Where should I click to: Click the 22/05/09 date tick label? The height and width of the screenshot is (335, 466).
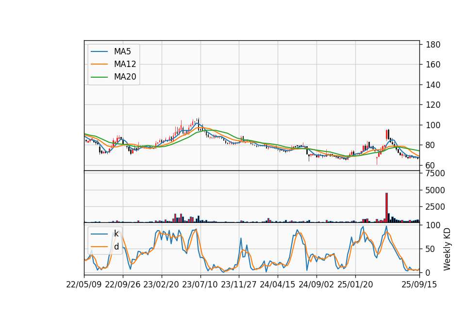(84, 285)
